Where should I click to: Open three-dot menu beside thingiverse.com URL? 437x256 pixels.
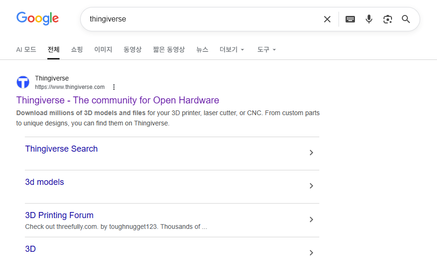[x=114, y=87]
